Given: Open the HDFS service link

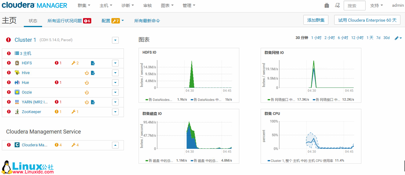Looking at the screenshot, I should point(27,63).
